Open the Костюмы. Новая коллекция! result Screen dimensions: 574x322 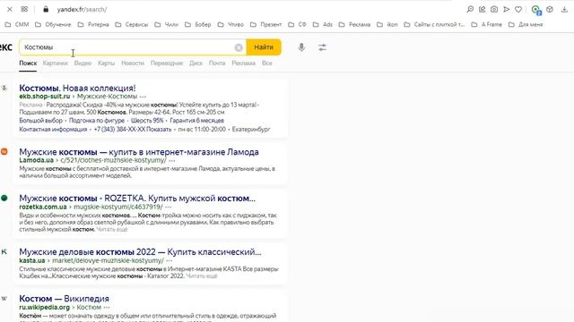[x=77, y=88]
